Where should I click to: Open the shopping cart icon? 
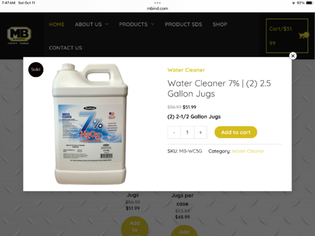[303, 35]
